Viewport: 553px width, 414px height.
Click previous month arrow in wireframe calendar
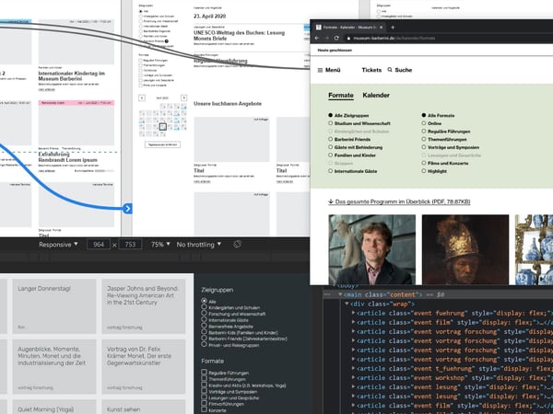tap(142, 98)
